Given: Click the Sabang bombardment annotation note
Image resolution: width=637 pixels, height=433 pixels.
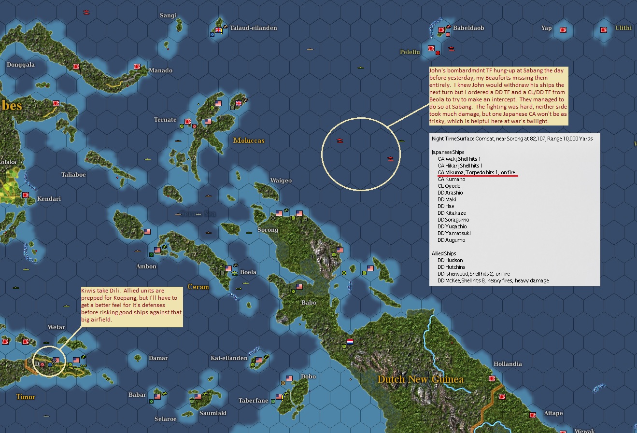Looking at the screenshot, I should [x=498, y=97].
